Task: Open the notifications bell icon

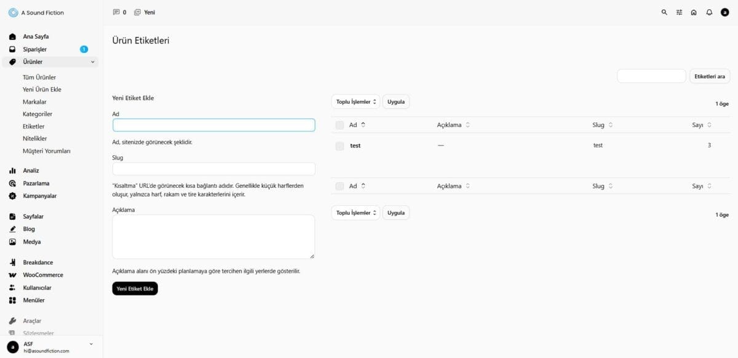Action: 709,12
